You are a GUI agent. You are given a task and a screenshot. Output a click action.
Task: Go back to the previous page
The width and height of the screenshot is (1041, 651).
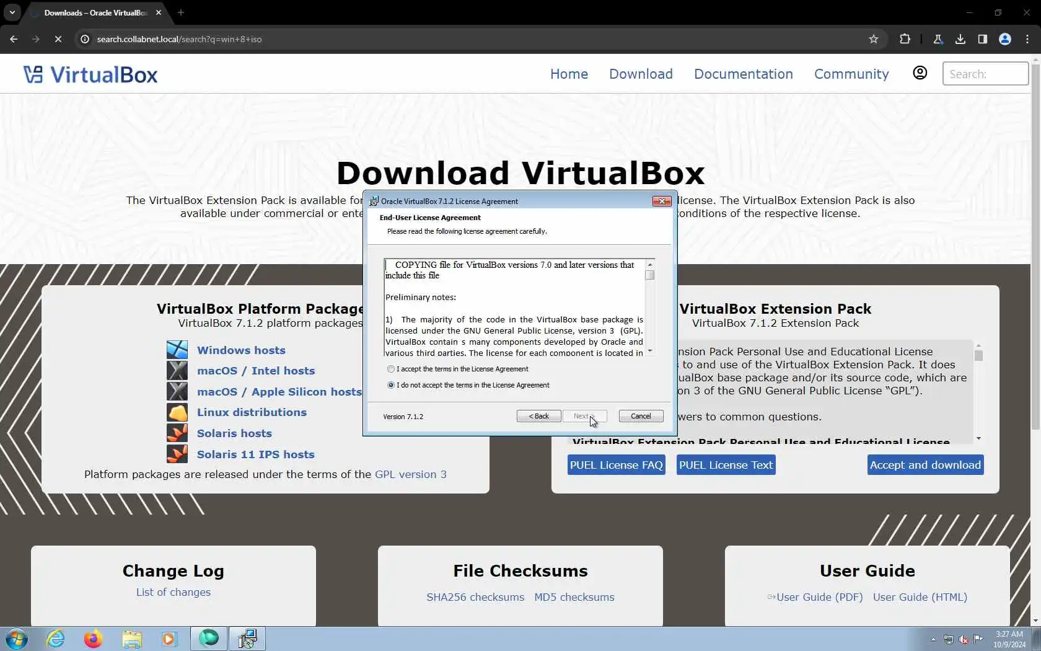pyautogui.click(x=14, y=39)
